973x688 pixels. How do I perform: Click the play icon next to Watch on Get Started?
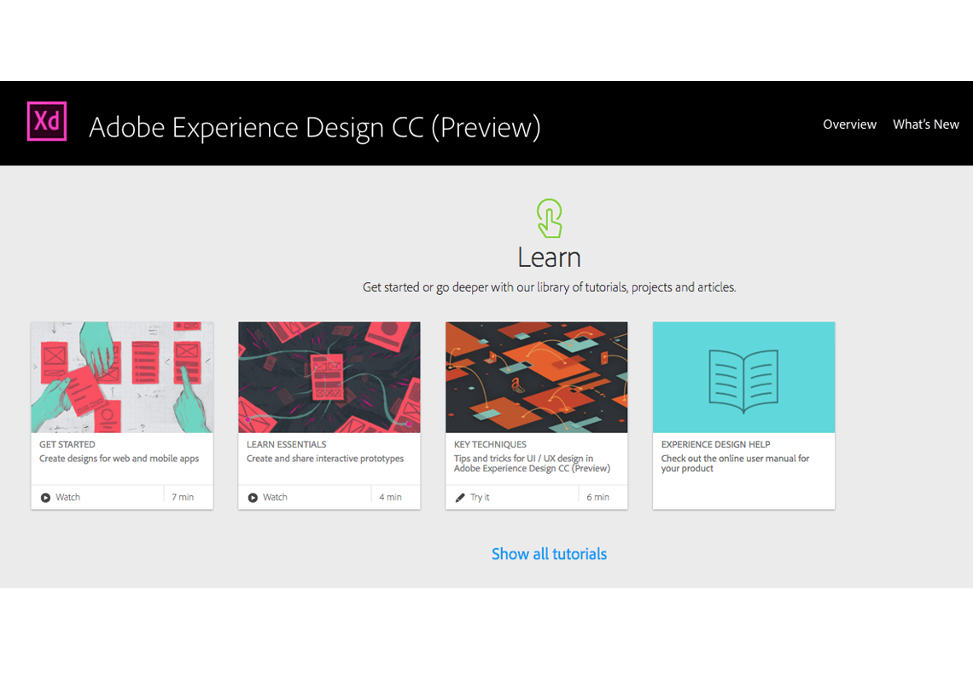coord(47,496)
